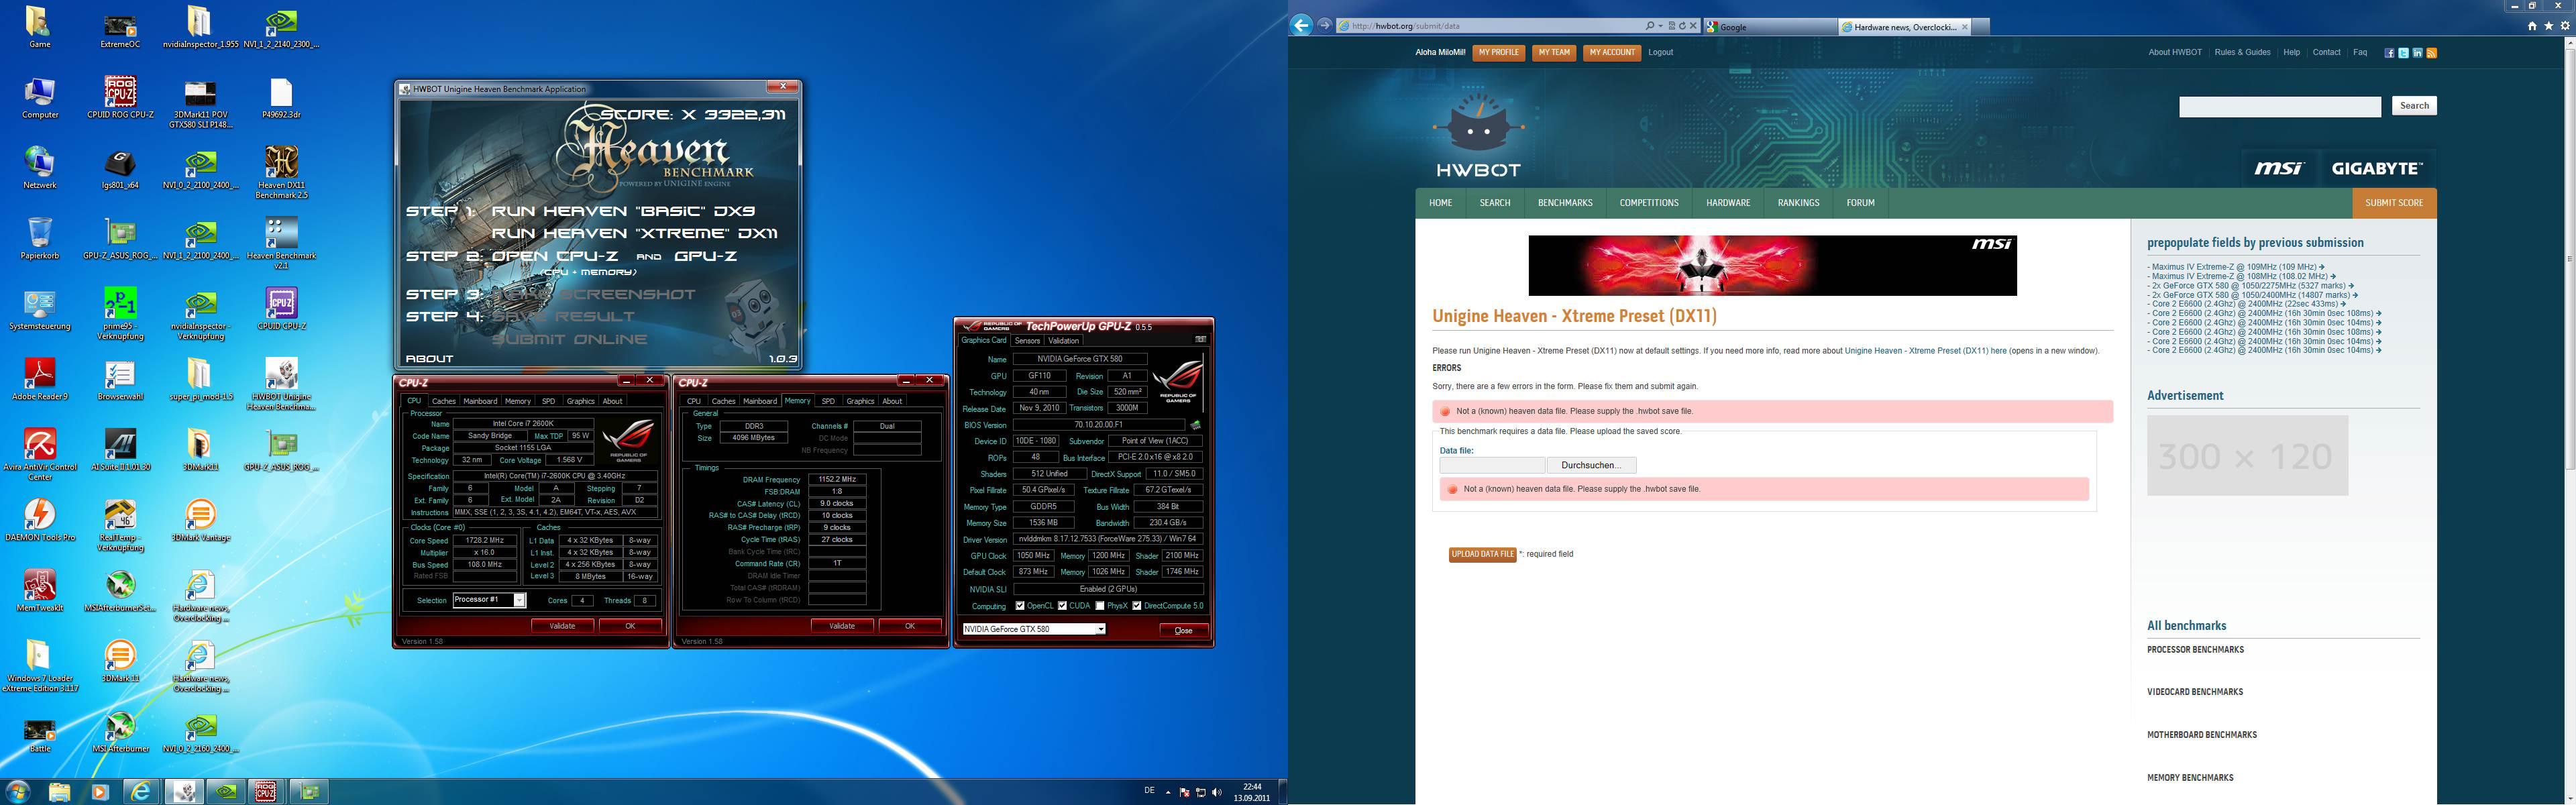Viewport: 2576px width, 805px height.
Task: Click the UPLOAD DATA FILE button
Action: click(1482, 554)
